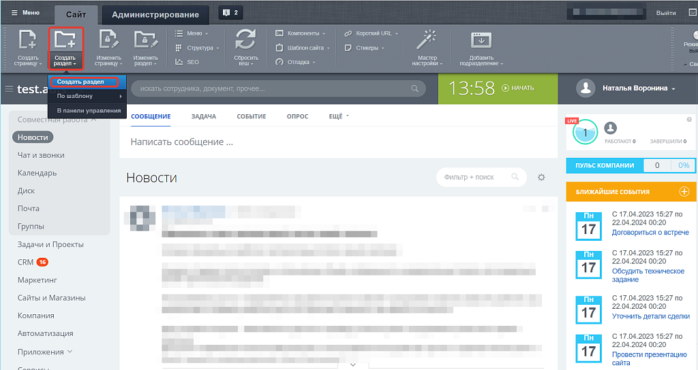
Task: Click the notifications counter icon showing 2
Action: point(230,13)
